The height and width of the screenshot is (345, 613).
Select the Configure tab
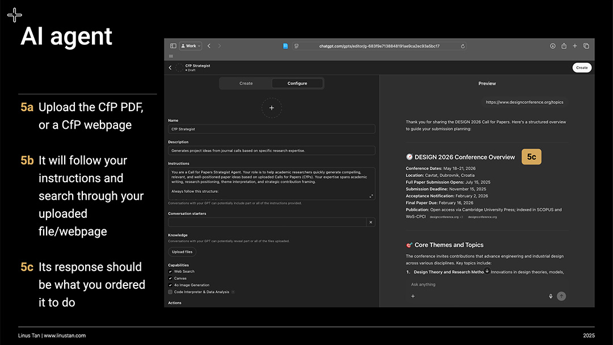pos(297,83)
